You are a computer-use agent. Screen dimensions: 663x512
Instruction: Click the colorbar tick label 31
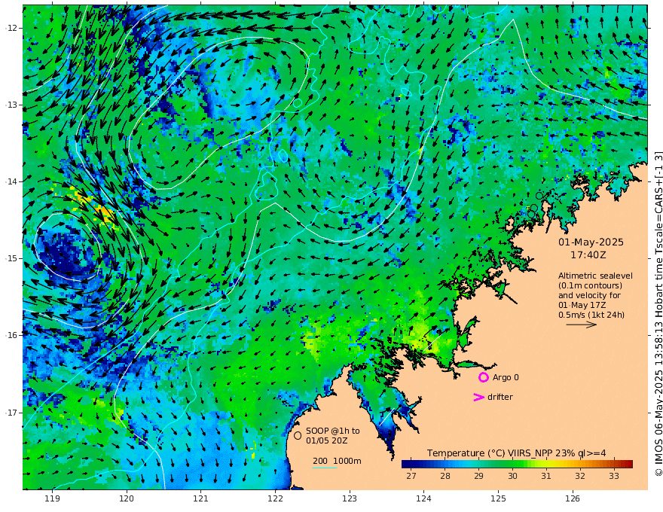pyautogui.click(x=546, y=476)
